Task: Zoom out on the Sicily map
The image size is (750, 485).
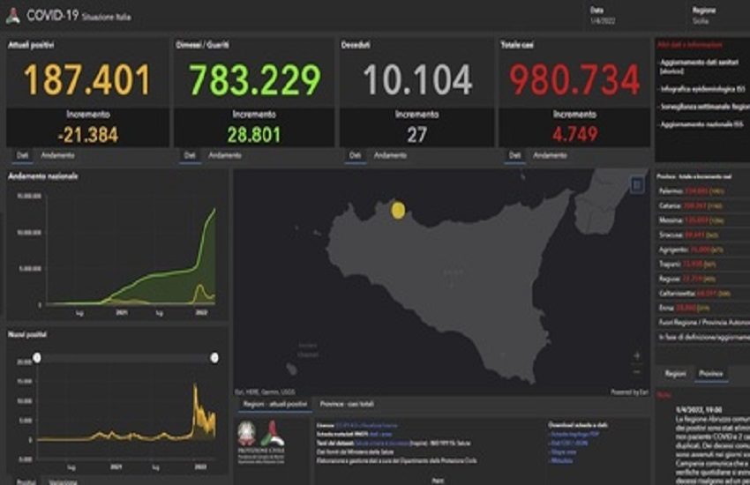Action: (x=637, y=371)
